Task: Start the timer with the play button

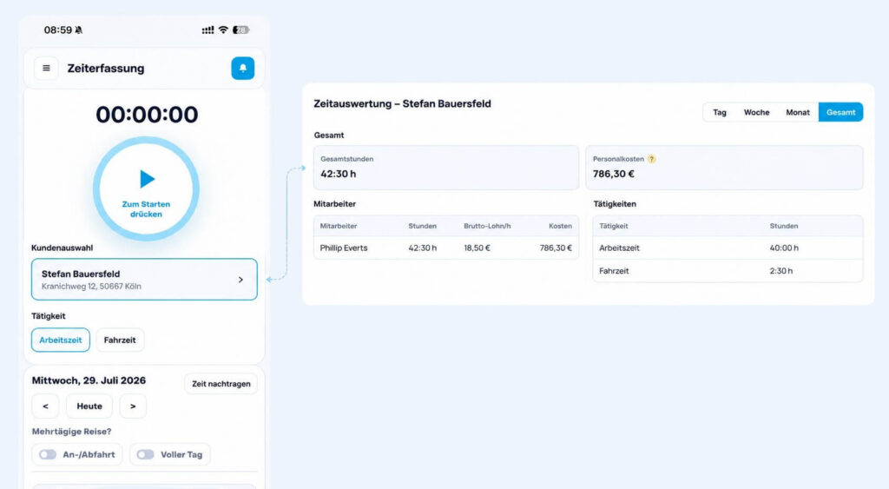Action: (x=146, y=188)
